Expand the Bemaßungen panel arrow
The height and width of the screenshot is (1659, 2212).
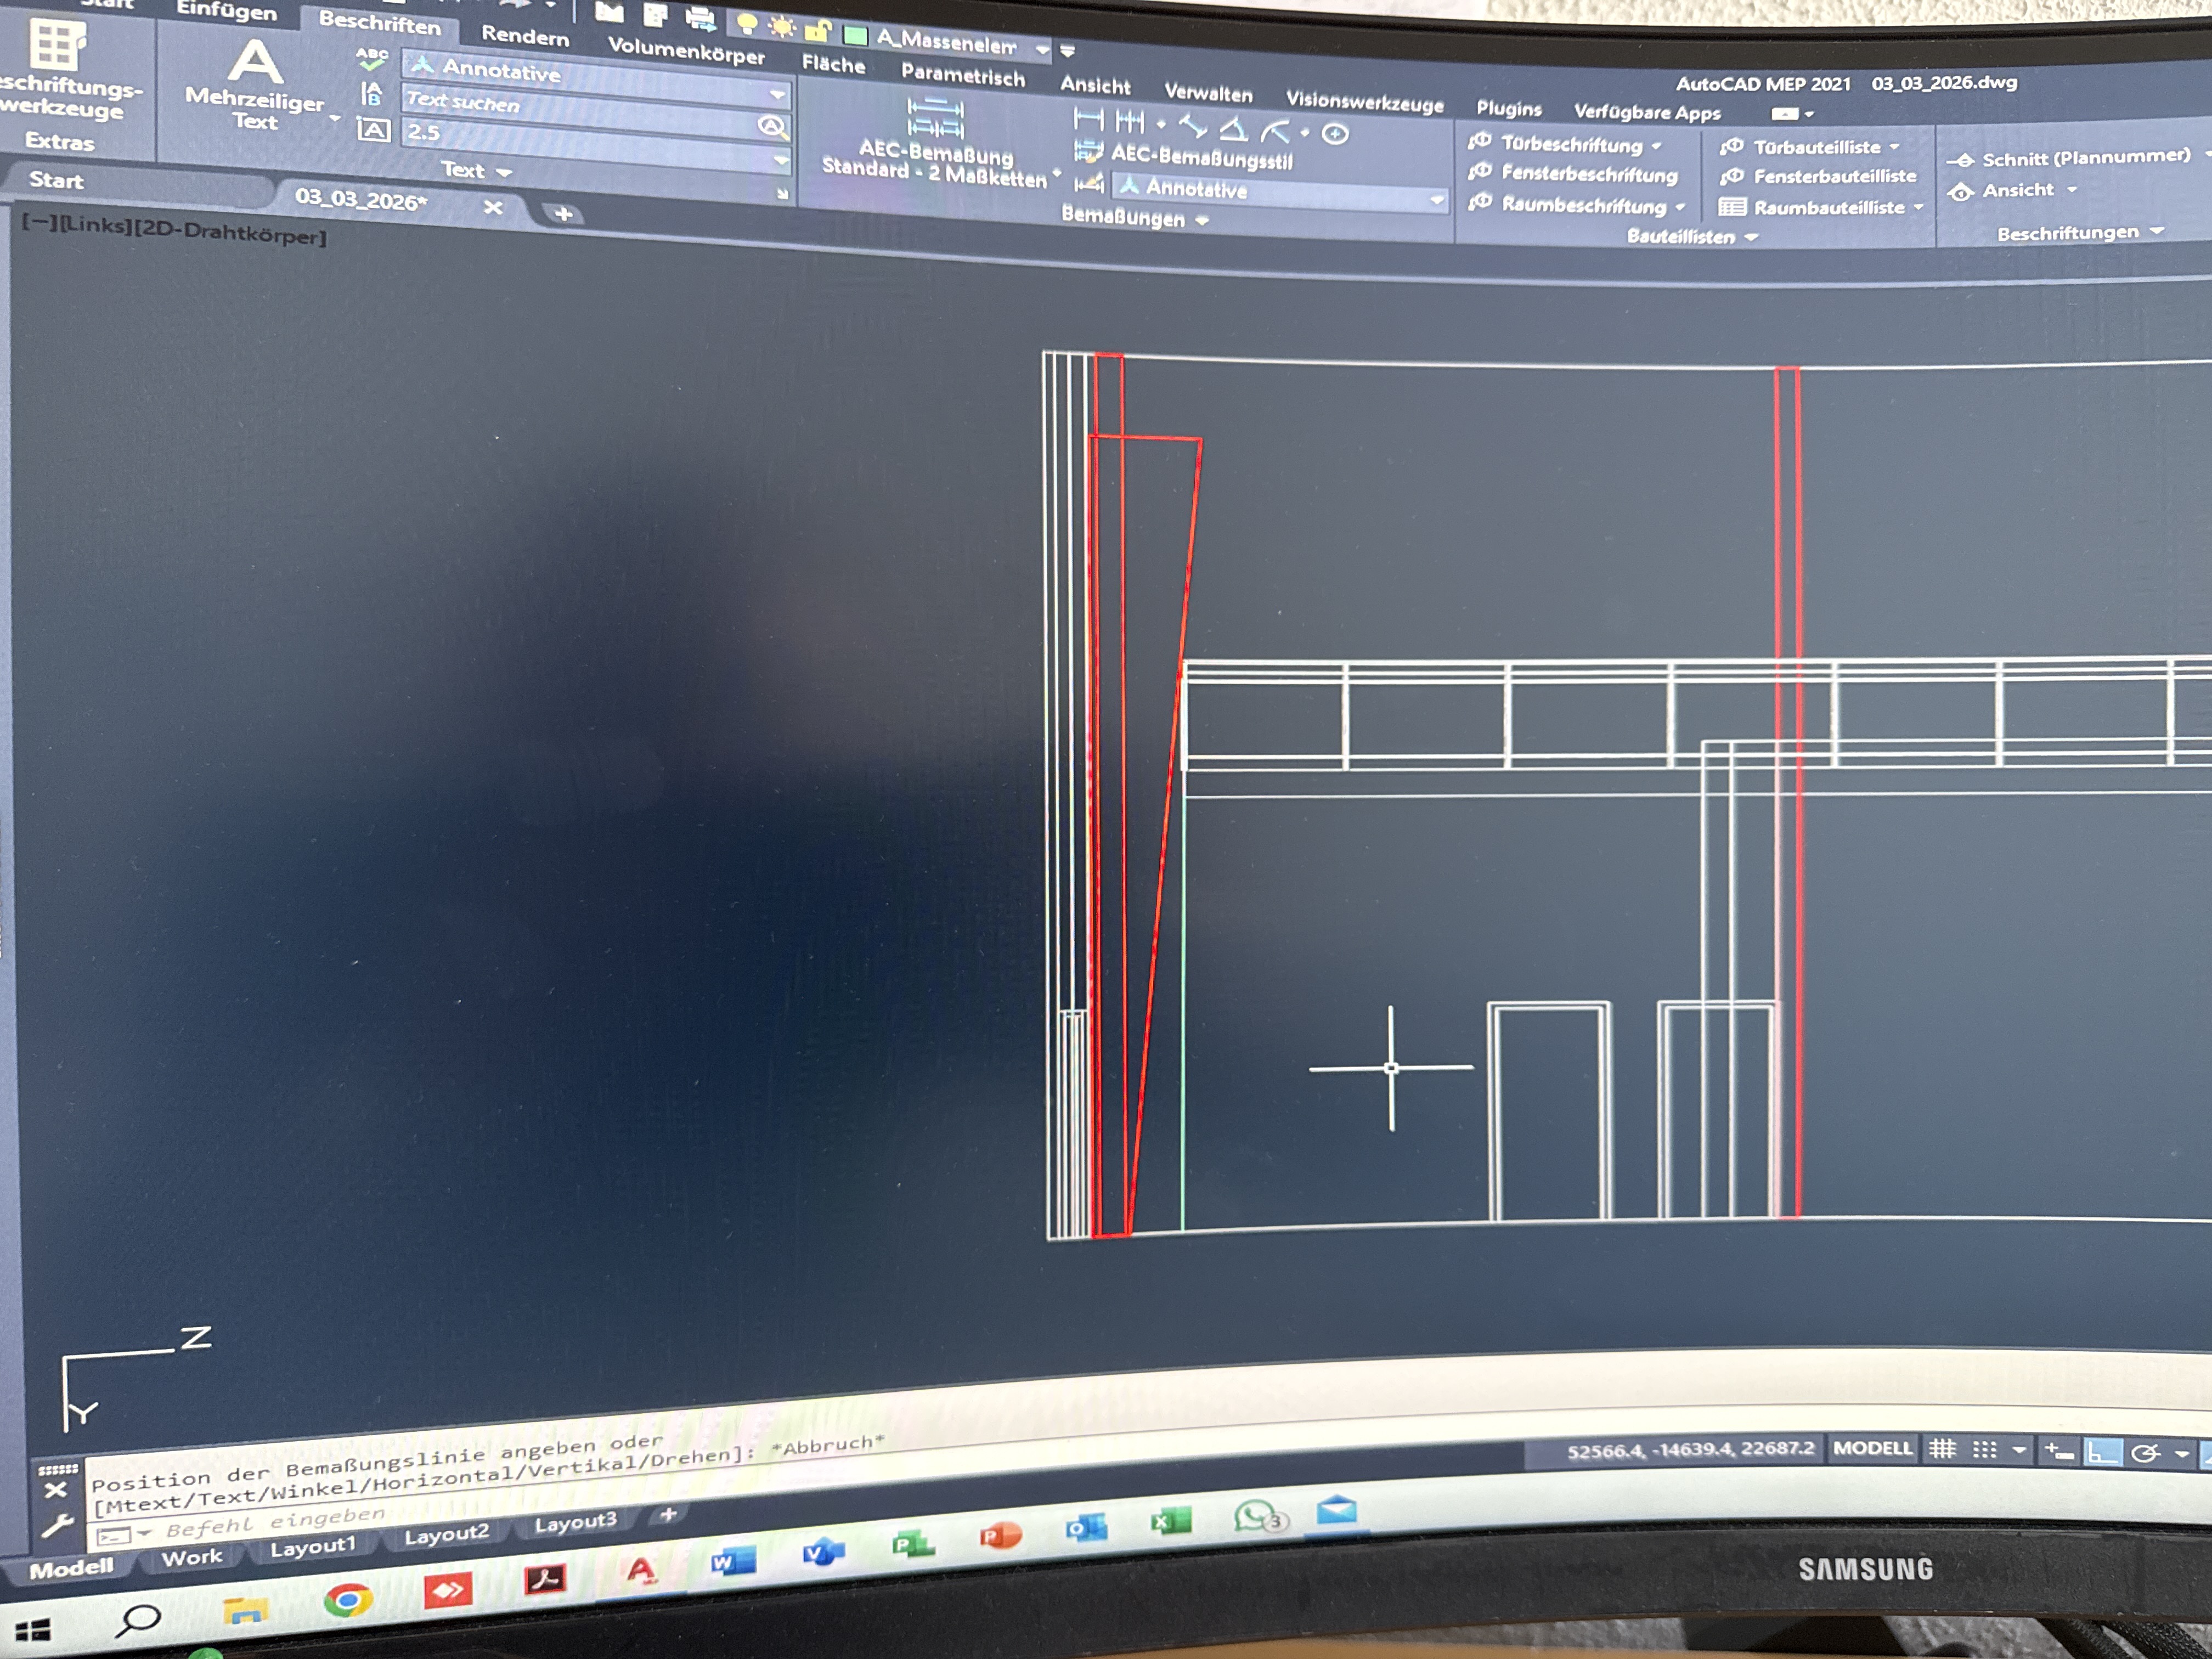pos(1202,220)
